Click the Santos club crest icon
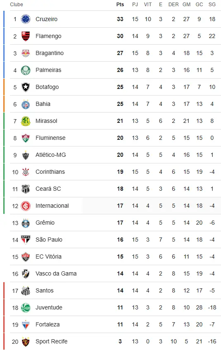The height and width of the screenshot is (350, 221). (25, 290)
